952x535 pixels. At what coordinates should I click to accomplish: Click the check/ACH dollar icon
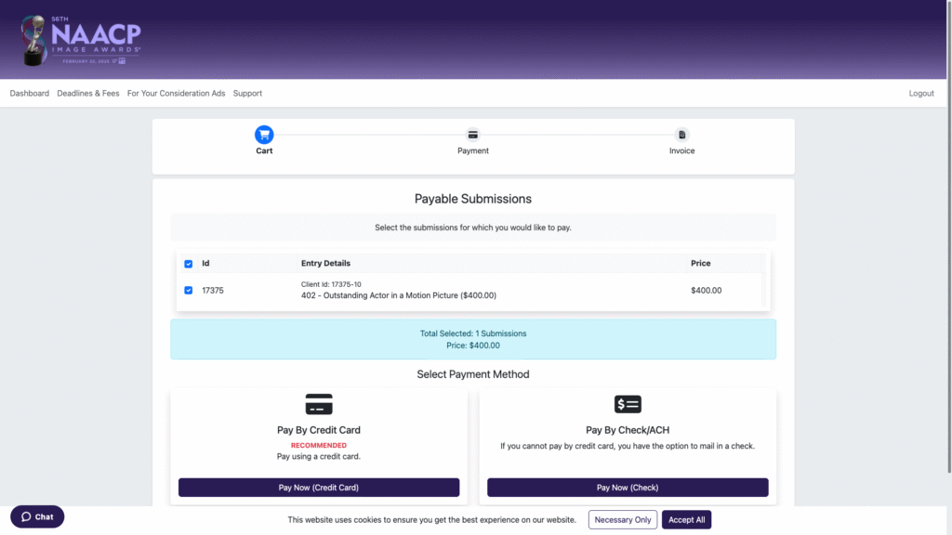tap(628, 405)
